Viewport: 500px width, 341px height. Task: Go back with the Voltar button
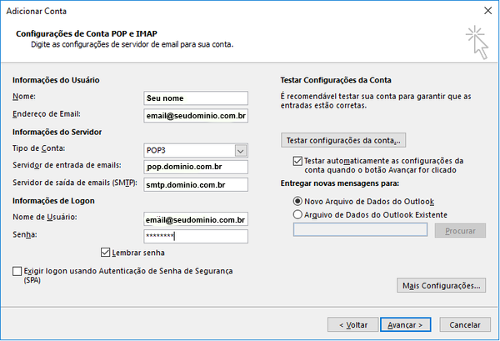(353, 324)
